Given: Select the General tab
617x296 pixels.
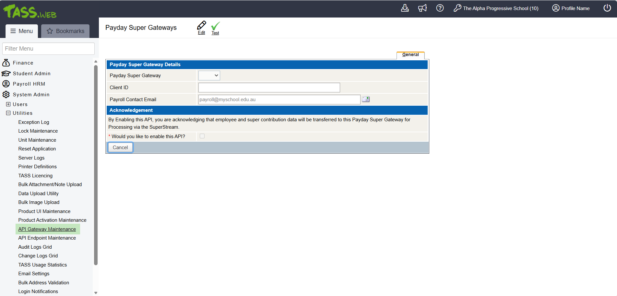Looking at the screenshot, I should [x=410, y=55].
